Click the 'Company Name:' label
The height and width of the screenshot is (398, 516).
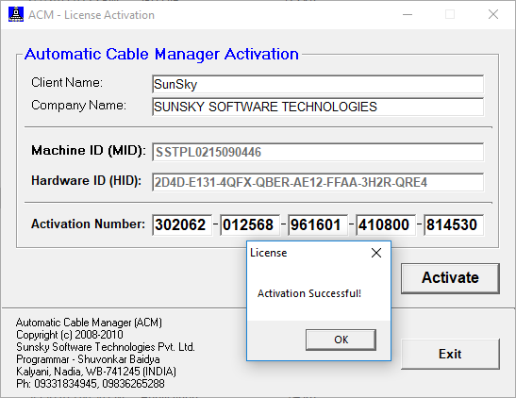[x=78, y=106]
